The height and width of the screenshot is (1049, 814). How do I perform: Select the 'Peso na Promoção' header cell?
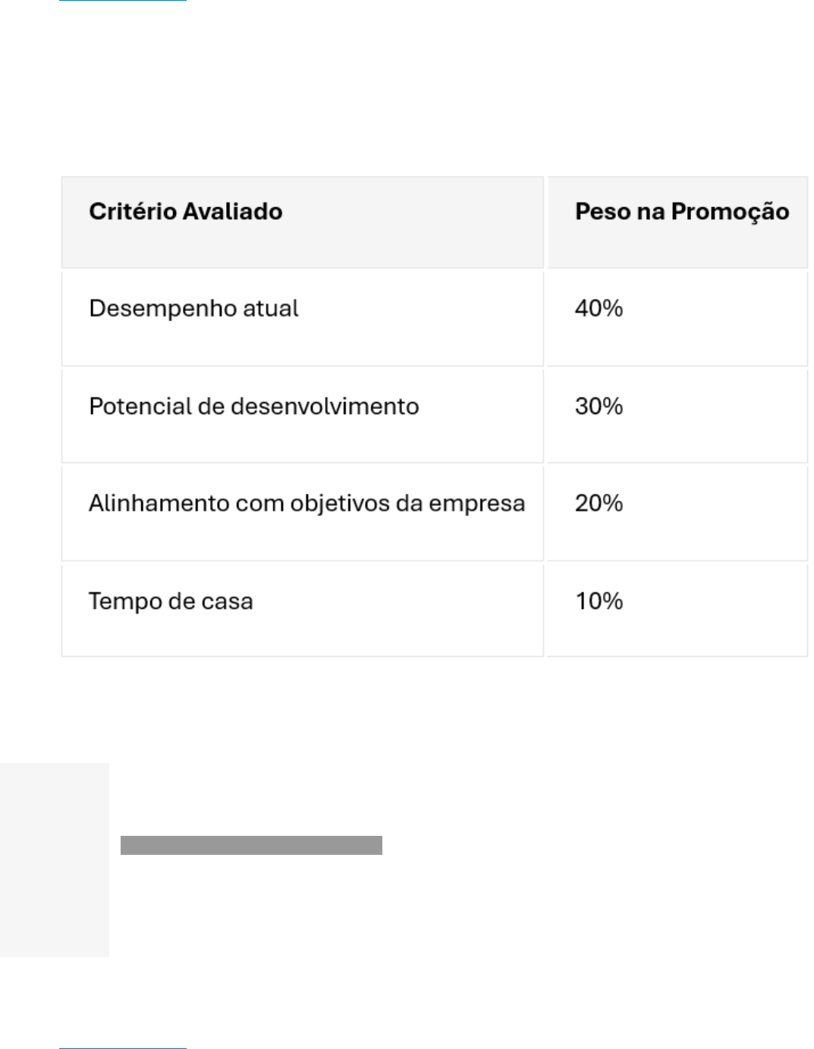pyautogui.click(x=681, y=212)
